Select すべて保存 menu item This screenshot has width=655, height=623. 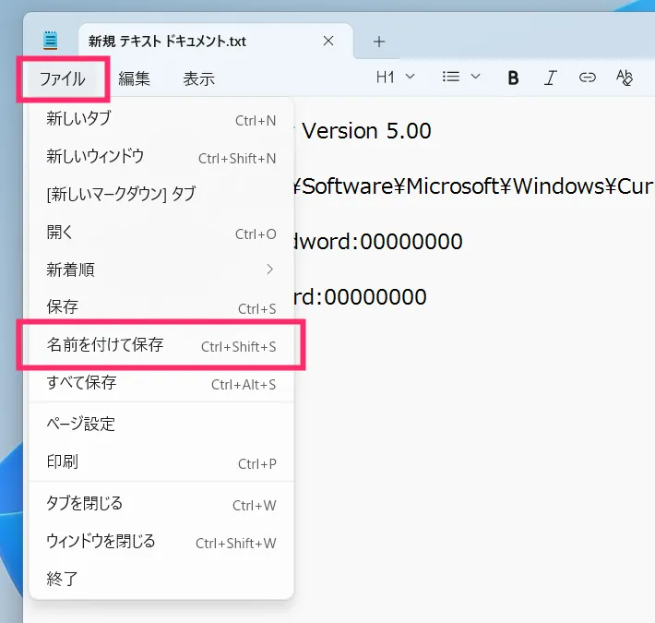(161, 383)
